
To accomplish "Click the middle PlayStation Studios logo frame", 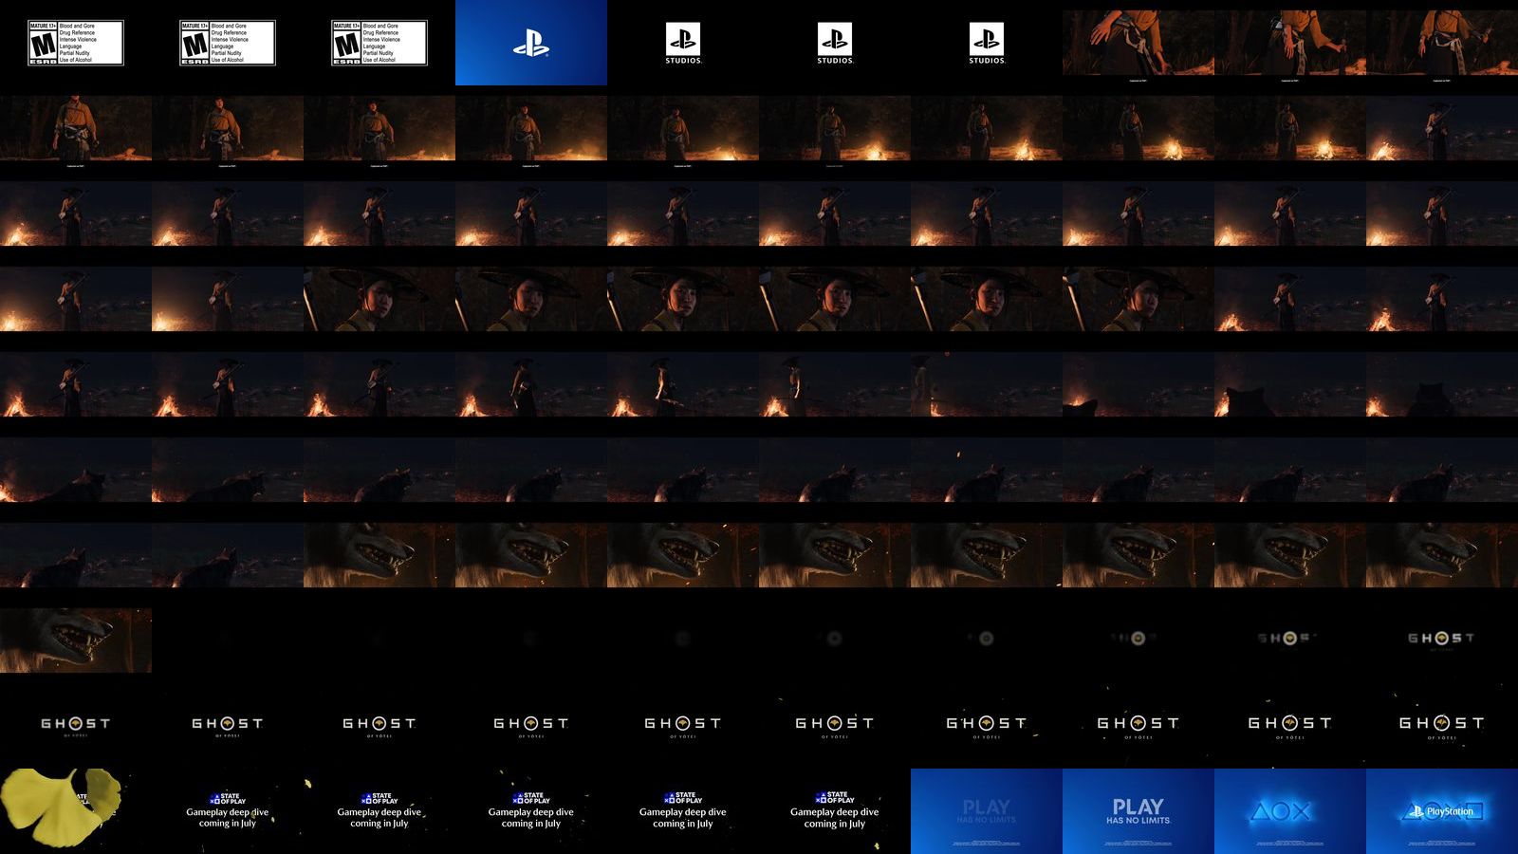I will tap(835, 43).
